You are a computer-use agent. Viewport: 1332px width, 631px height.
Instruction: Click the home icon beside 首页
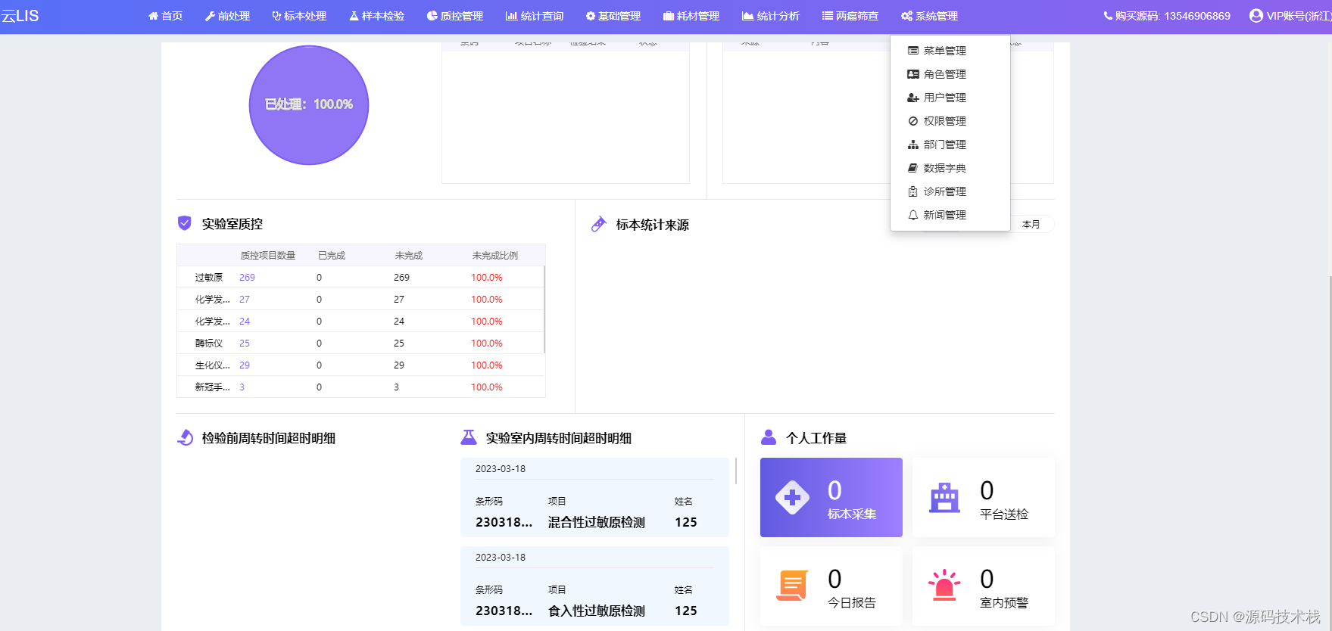coord(153,16)
